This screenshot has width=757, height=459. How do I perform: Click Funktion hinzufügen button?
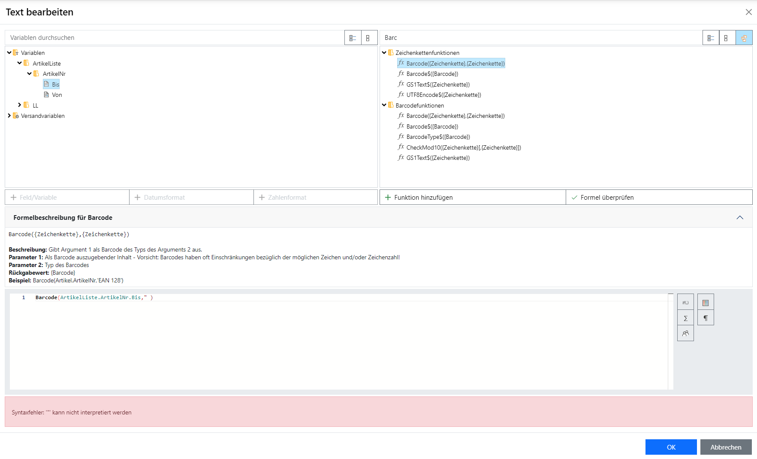(472, 197)
